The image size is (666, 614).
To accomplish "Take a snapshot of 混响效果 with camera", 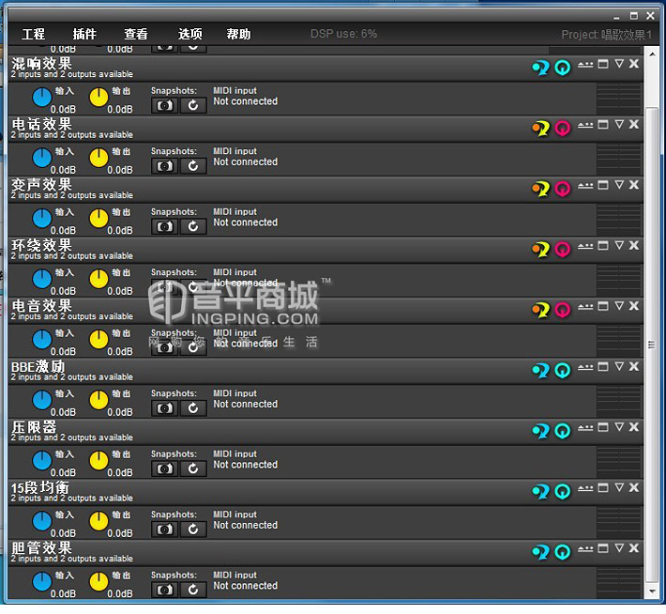I will [x=165, y=105].
